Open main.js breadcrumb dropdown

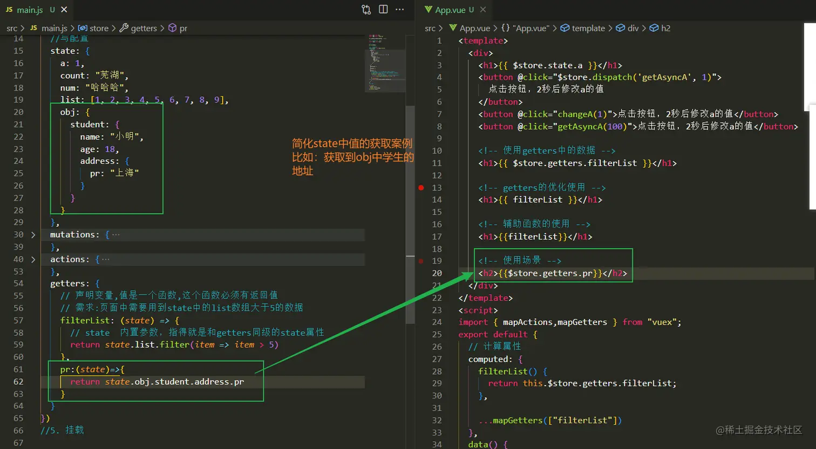point(54,28)
